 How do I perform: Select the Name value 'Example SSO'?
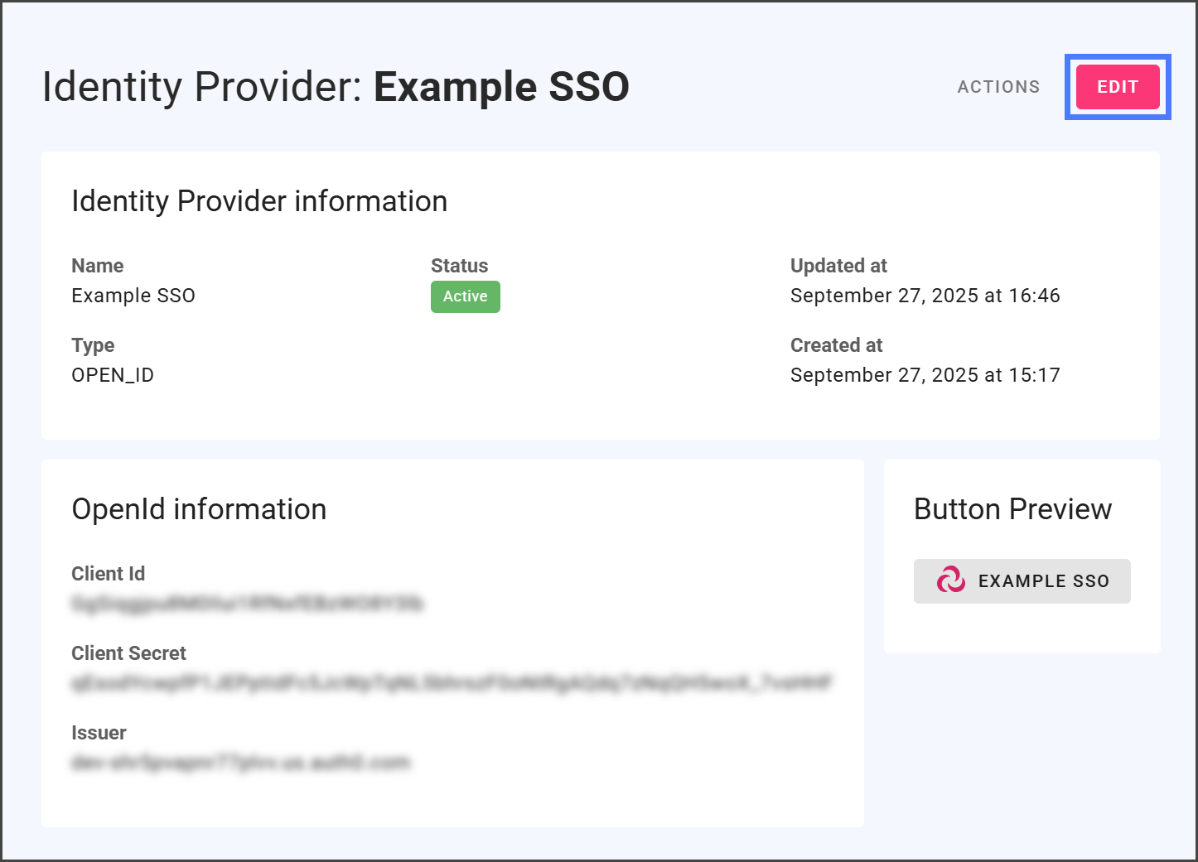pyautogui.click(x=133, y=296)
